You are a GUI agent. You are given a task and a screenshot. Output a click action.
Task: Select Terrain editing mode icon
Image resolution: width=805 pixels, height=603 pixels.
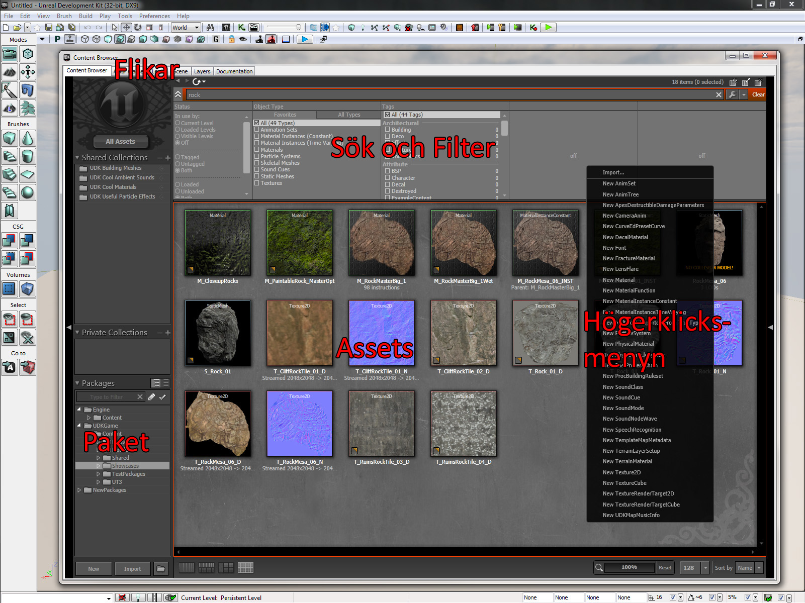tap(10, 71)
